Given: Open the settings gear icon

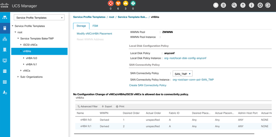Looking at the screenshot, I should coord(260,5).
